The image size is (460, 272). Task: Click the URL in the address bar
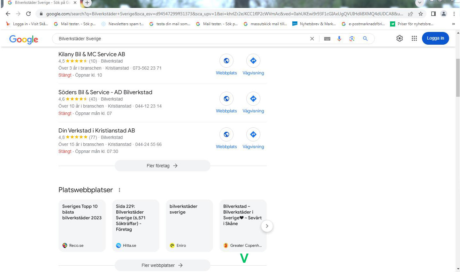coord(225,14)
